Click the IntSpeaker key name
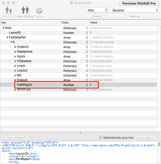The image size is (161, 164). (24, 61)
